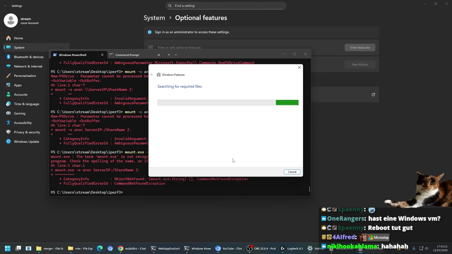Click the Windows Start button
The height and width of the screenshot is (254, 452).
(8, 248)
